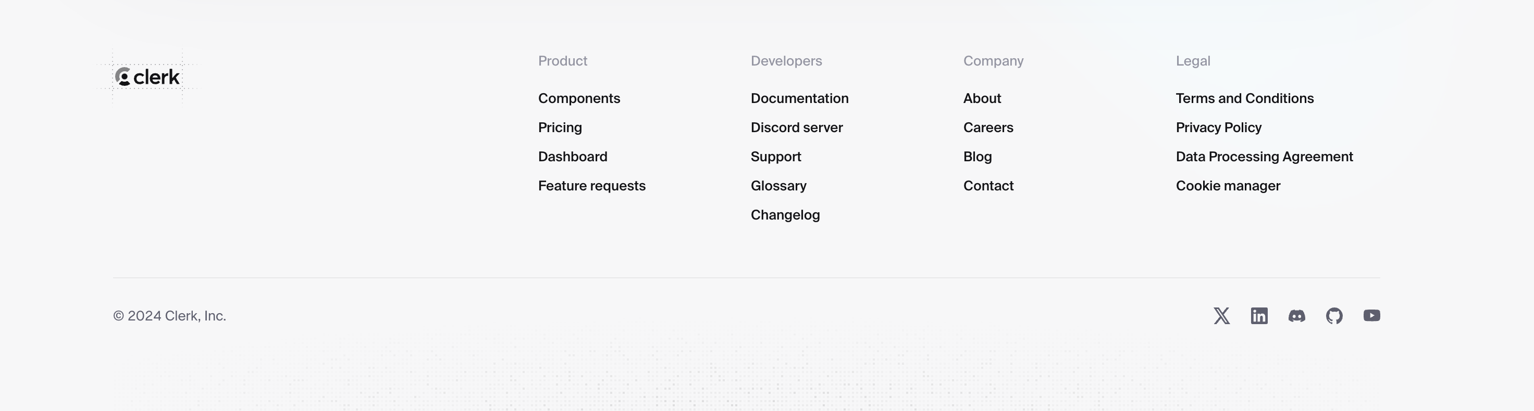Screen dimensions: 1534x411
Task: Visit the Discord server link
Action: coord(796,128)
